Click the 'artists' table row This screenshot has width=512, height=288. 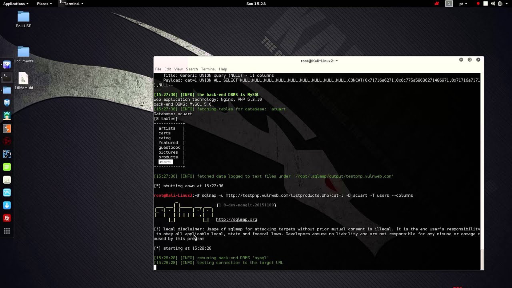[x=167, y=128]
